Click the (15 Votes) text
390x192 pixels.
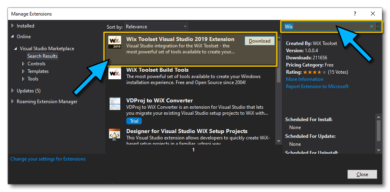[338, 72]
